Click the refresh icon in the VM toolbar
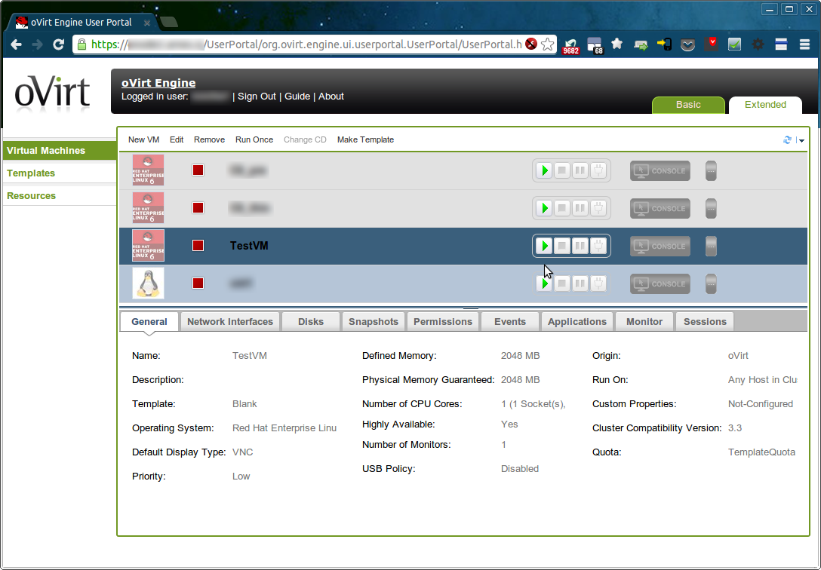821x570 pixels. tap(788, 140)
